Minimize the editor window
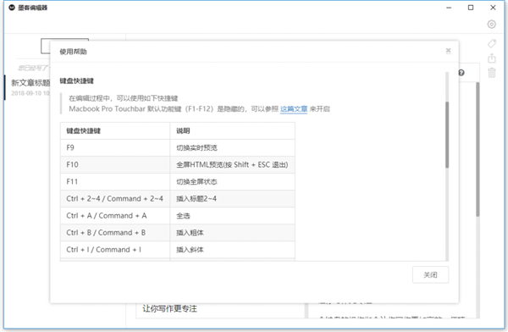Viewport: 508px width, 332px height. point(449,8)
